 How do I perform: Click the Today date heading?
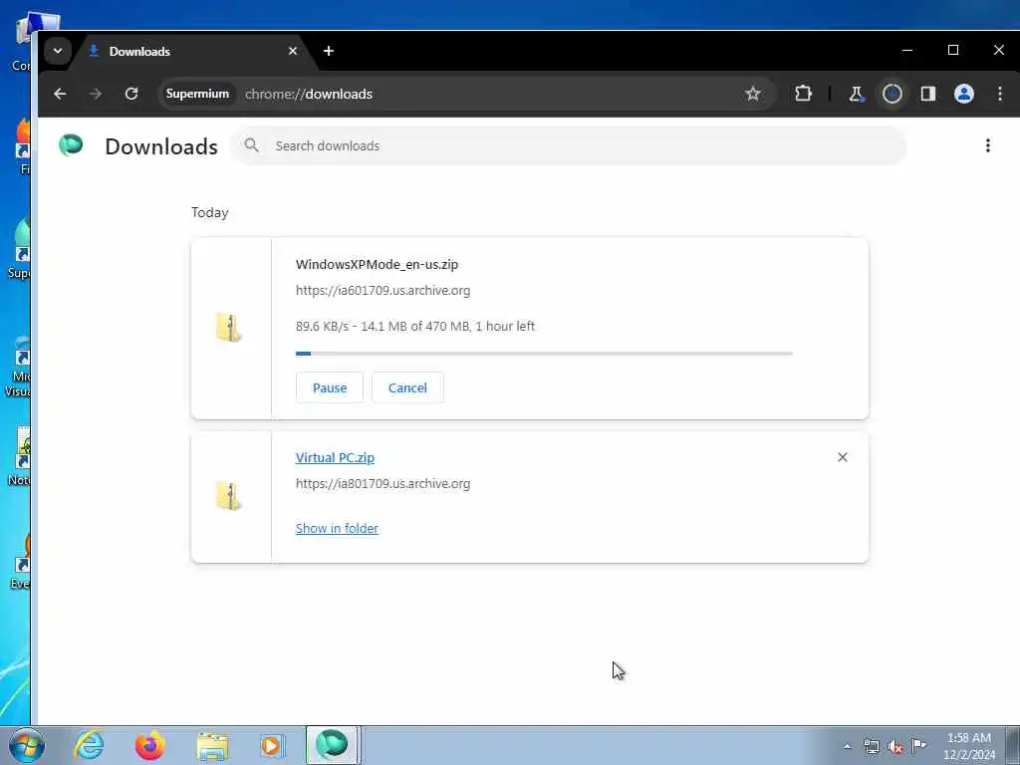coord(209,213)
